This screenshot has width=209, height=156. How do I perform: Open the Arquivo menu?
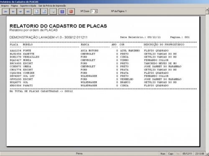pos(5,6)
